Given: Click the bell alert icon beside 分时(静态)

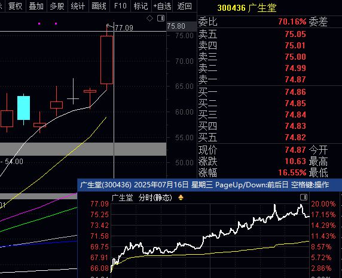Looking at the screenshot, I should coord(181,197).
